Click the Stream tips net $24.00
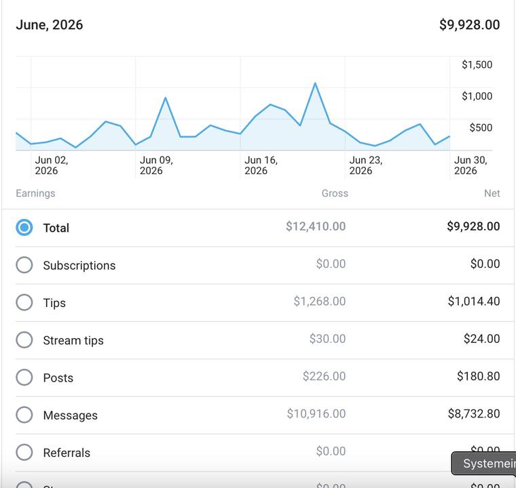The image size is (516, 488). 482,339
